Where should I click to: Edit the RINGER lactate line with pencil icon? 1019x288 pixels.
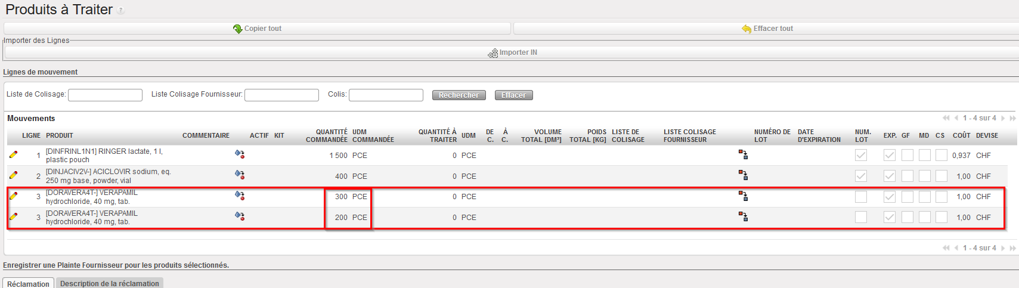pyautogui.click(x=14, y=154)
